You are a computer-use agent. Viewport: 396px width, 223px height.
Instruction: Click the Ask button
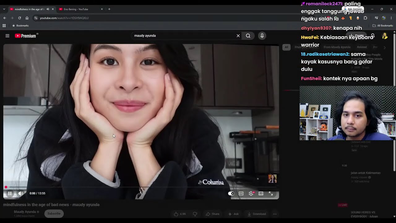pyautogui.click(x=233, y=214)
